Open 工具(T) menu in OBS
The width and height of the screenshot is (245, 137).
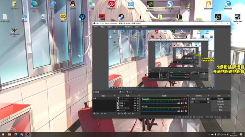pos(137,27)
